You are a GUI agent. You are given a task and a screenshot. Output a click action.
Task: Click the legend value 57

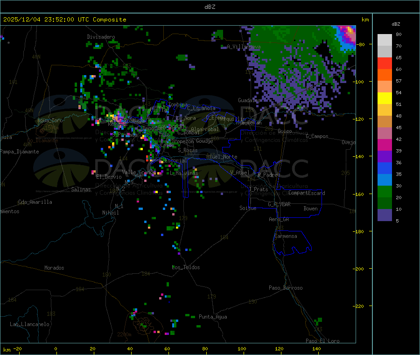click(399, 81)
